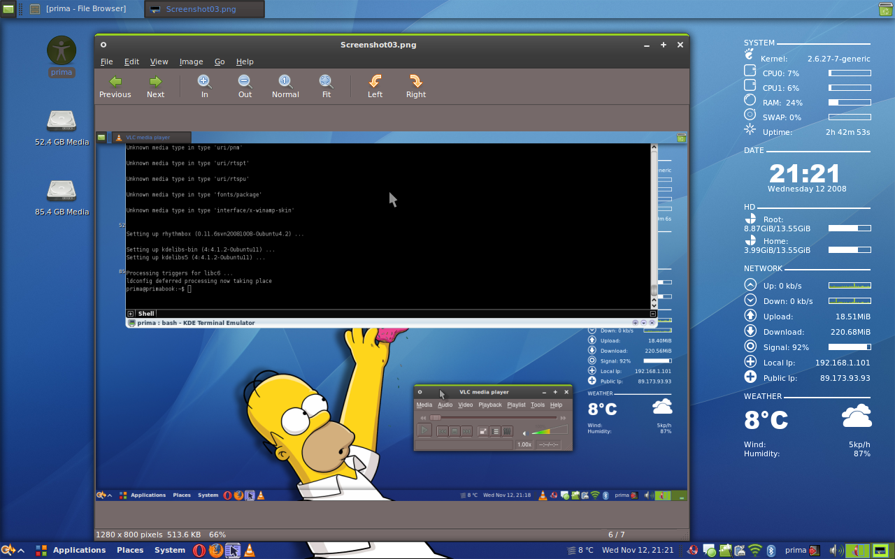Open the 52.4 GB Media drive
Viewport: 895px width, 559px height.
62,127
